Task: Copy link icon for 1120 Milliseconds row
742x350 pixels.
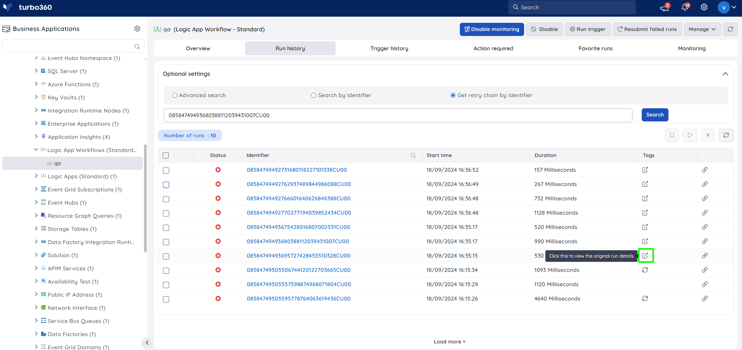Action: (705, 284)
